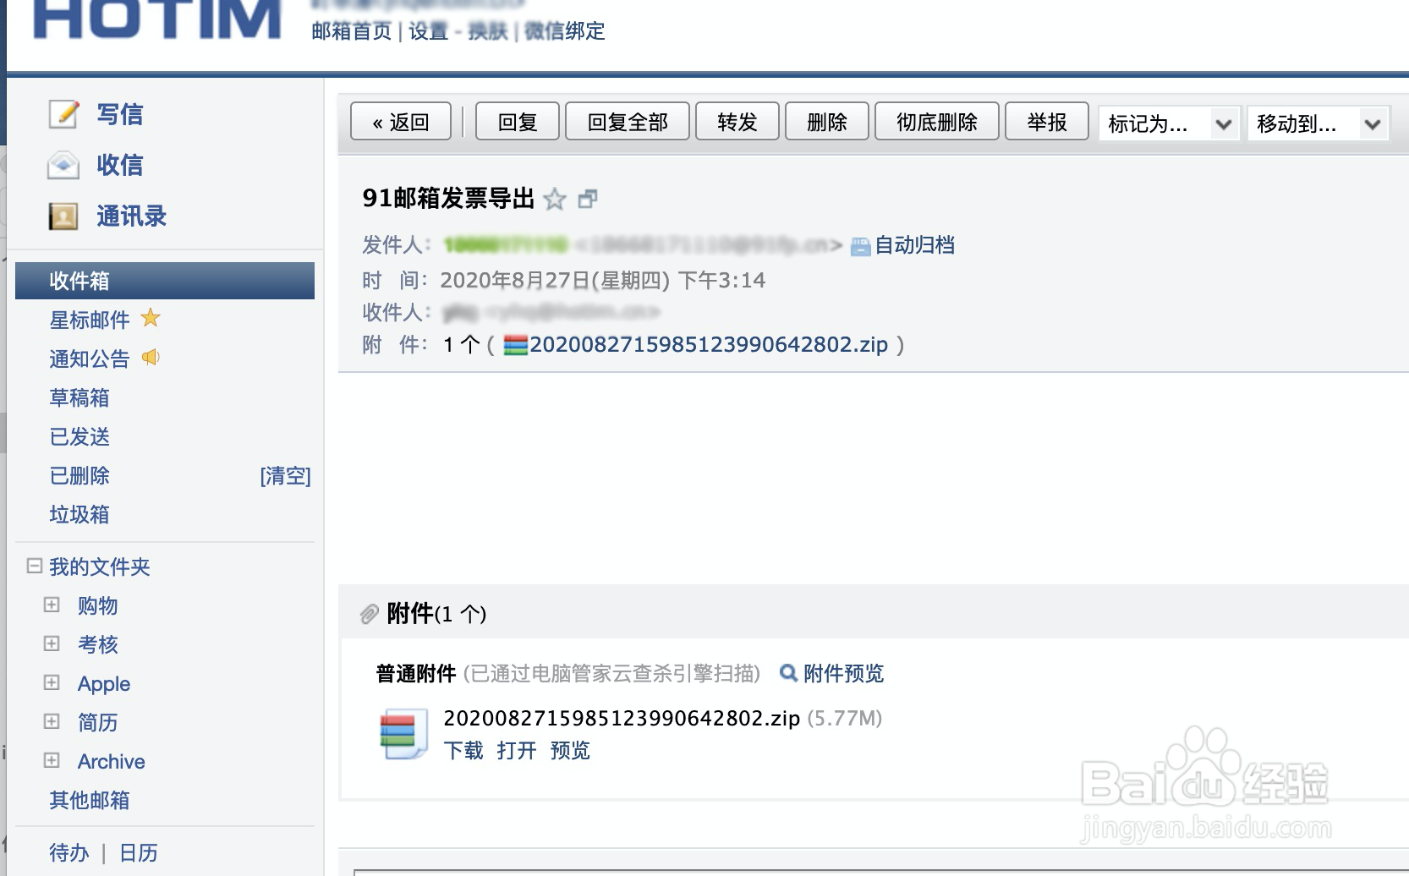Click the 回复全部 button

click(628, 122)
